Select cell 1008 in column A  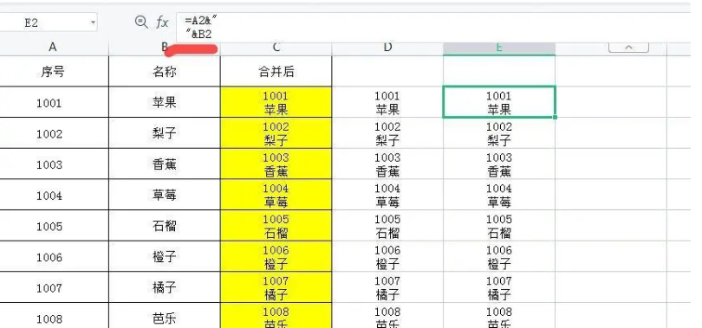coord(53,316)
